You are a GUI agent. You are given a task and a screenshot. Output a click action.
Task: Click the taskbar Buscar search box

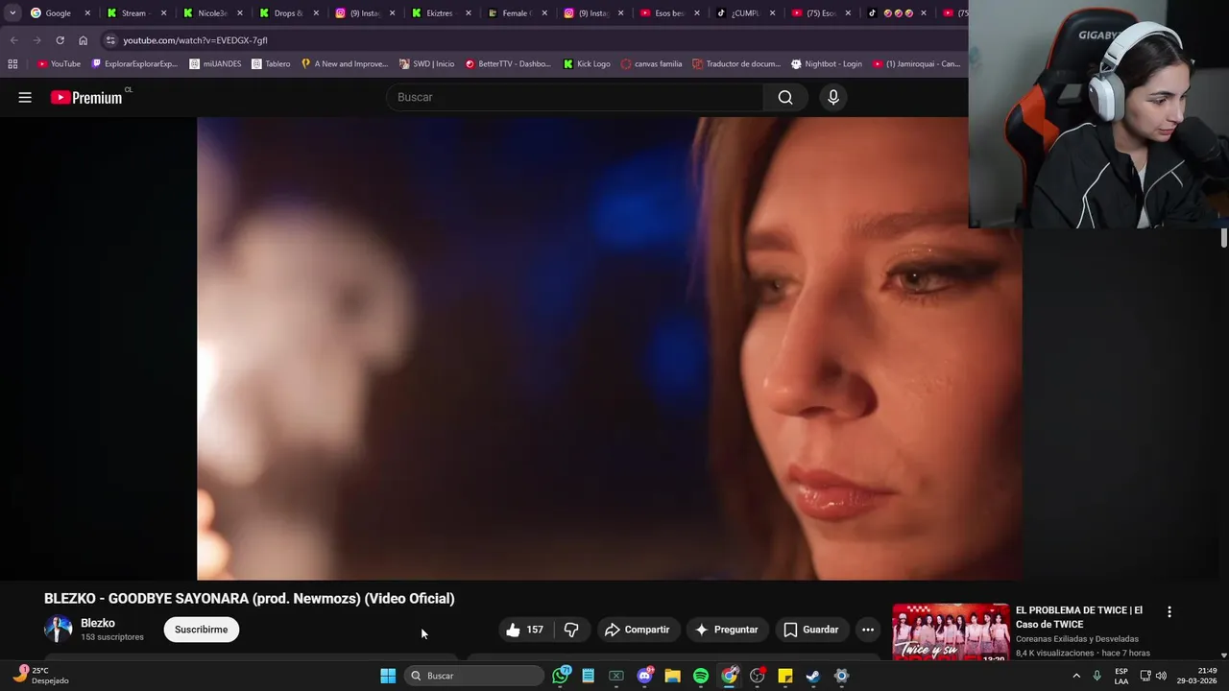click(x=474, y=676)
